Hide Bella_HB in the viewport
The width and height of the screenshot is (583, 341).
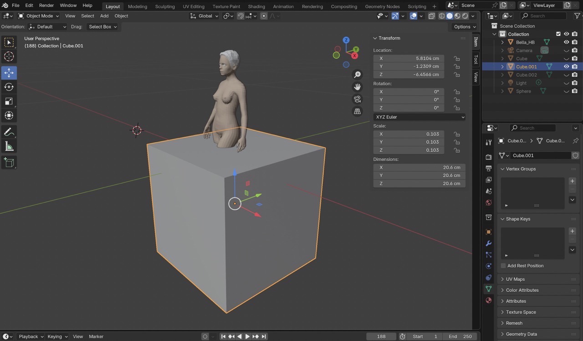coord(567,42)
